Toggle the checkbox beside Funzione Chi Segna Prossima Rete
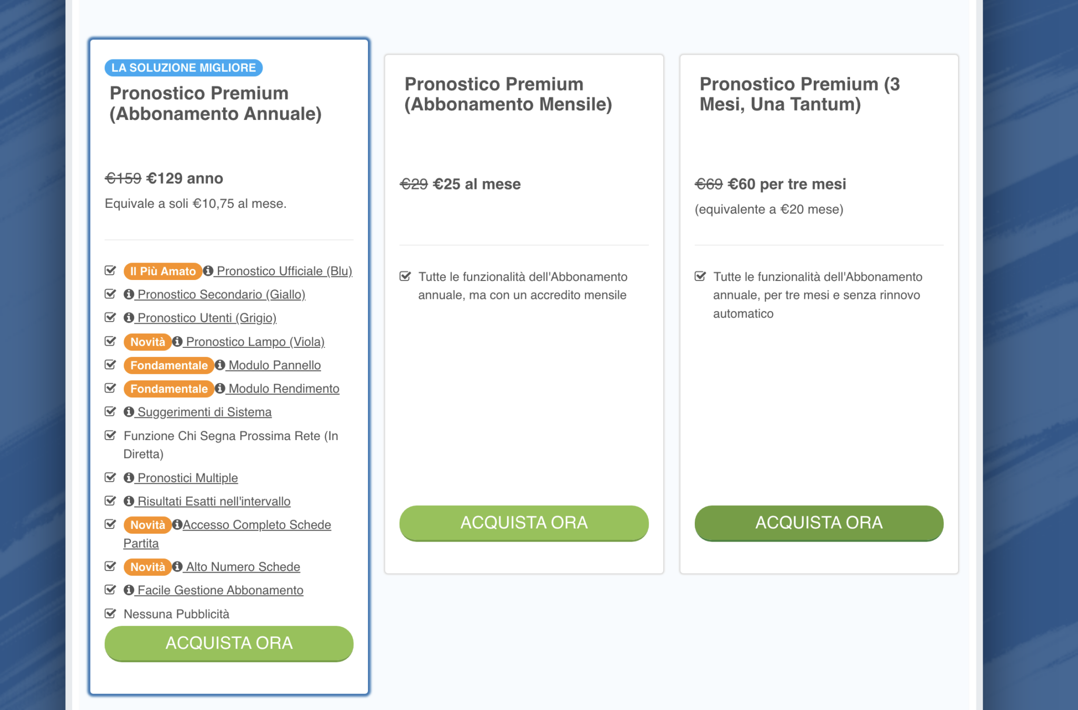This screenshot has height=710, width=1078. coord(110,435)
